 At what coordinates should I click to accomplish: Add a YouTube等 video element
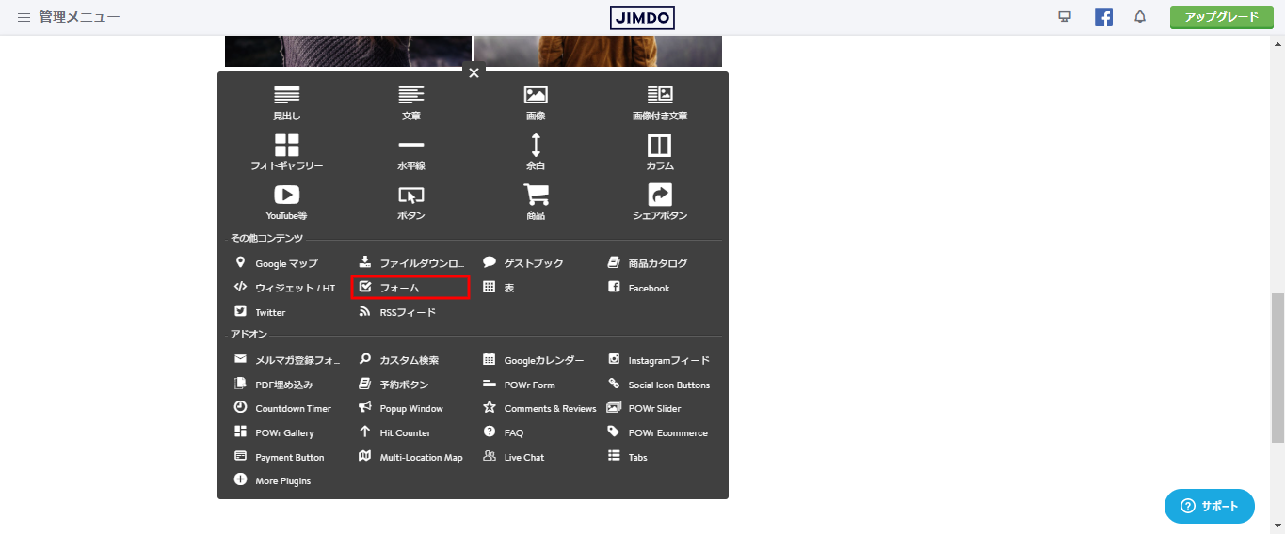click(286, 202)
